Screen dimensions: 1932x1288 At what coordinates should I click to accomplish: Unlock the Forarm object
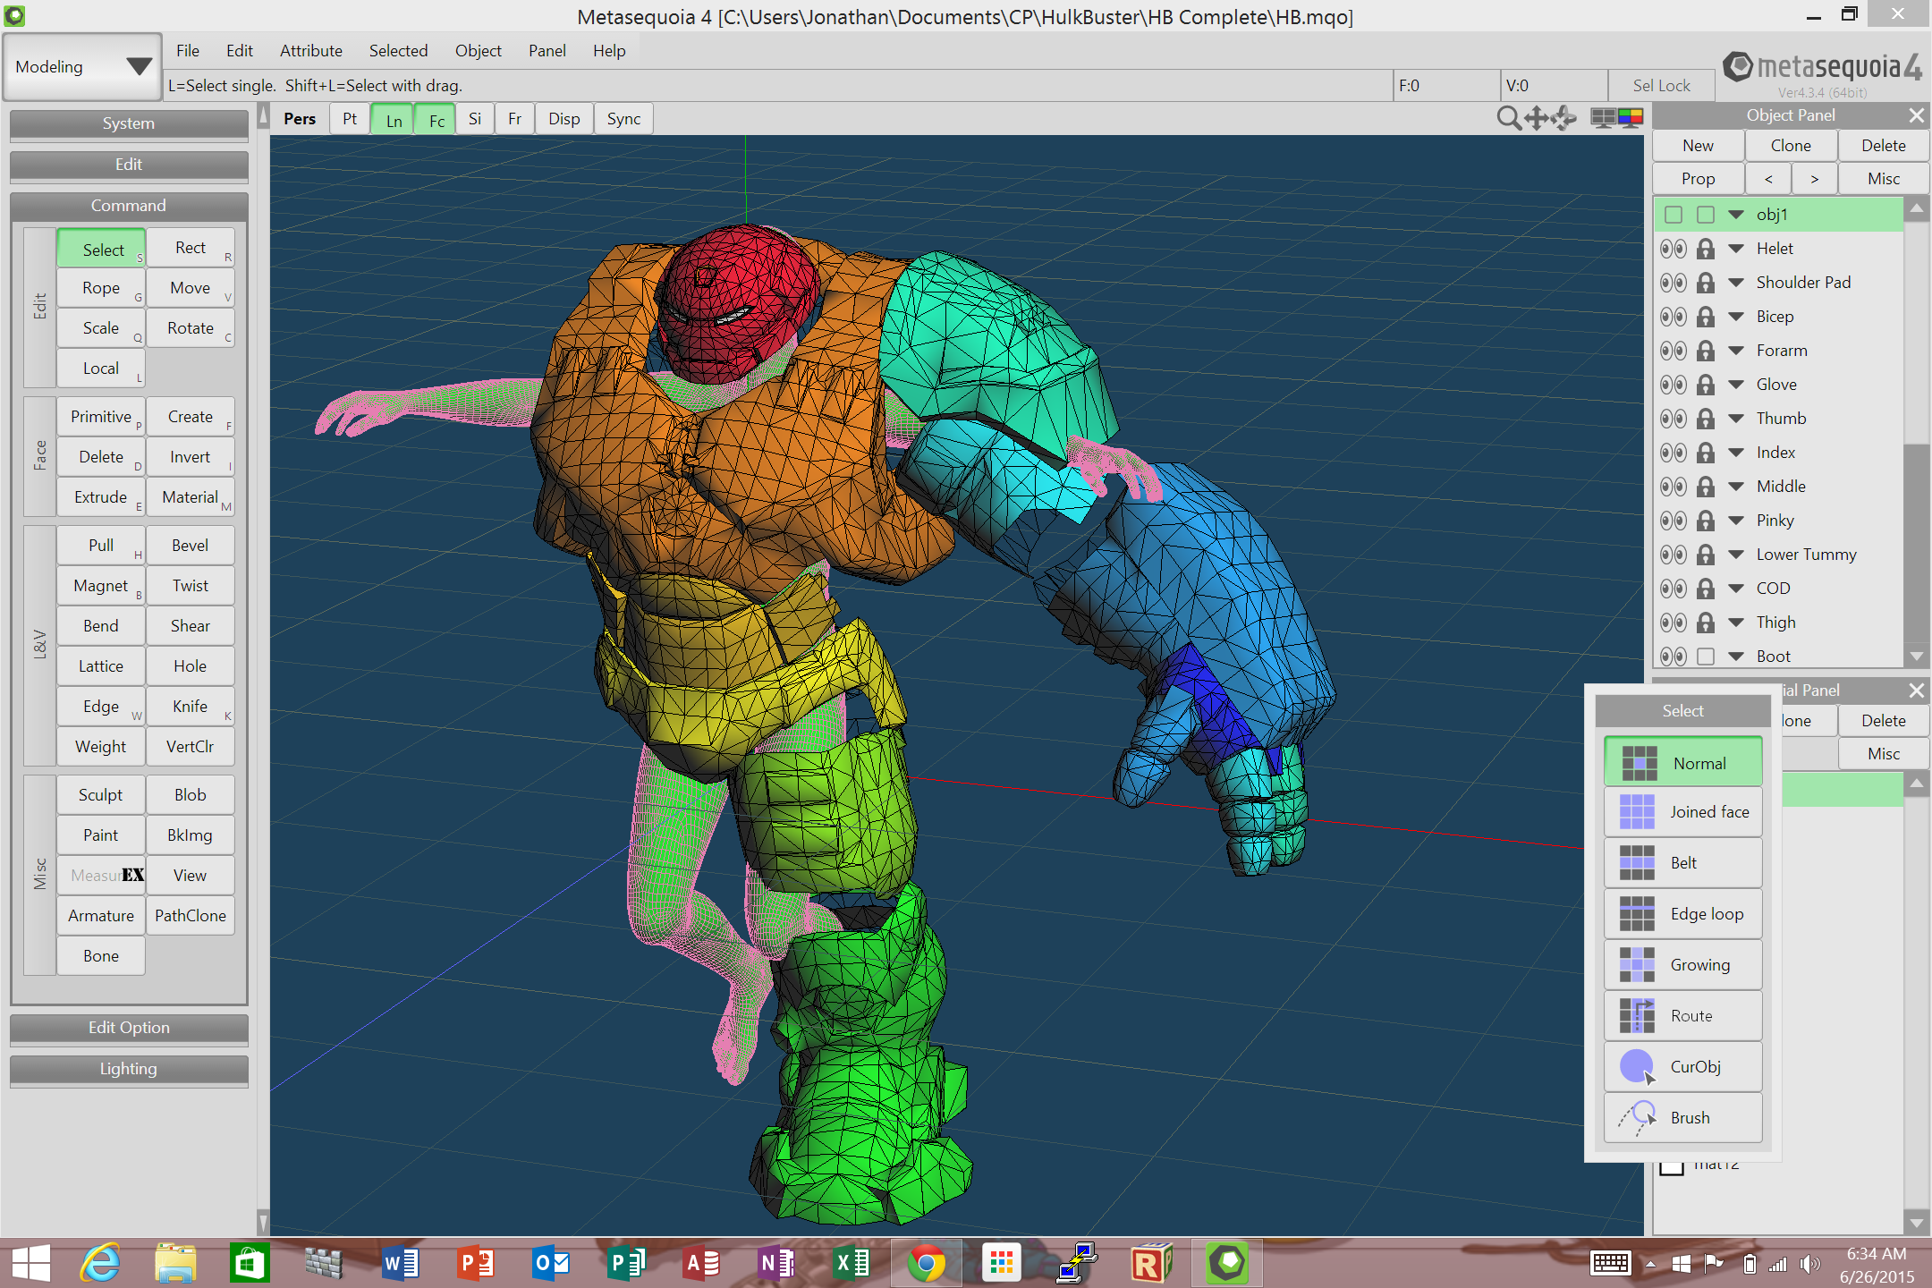click(x=1706, y=351)
